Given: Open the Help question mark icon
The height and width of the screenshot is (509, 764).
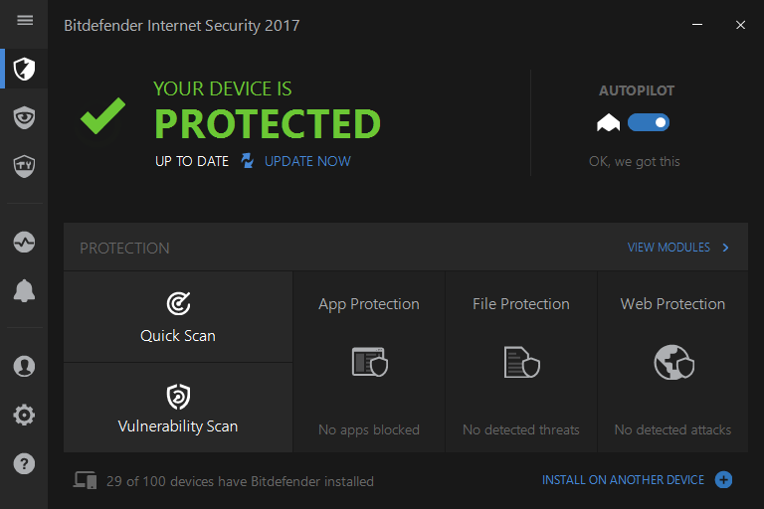Looking at the screenshot, I should click(x=25, y=463).
